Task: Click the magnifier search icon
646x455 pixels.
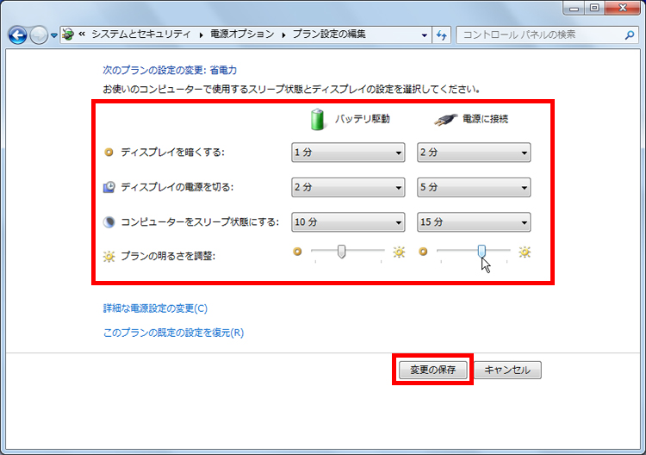Action: [x=629, y=35]
